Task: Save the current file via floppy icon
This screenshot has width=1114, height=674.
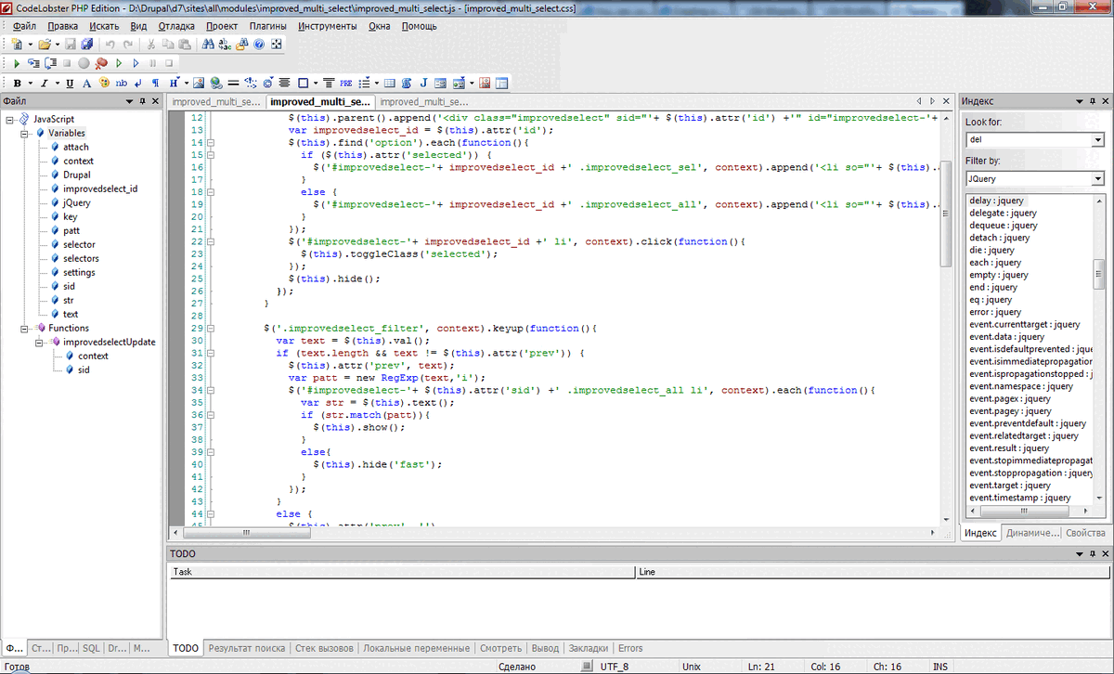Action: 71,44
